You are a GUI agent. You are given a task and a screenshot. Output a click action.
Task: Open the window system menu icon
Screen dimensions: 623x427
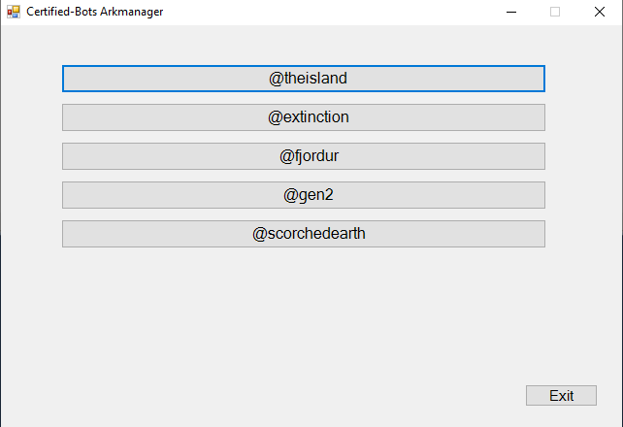14,12
